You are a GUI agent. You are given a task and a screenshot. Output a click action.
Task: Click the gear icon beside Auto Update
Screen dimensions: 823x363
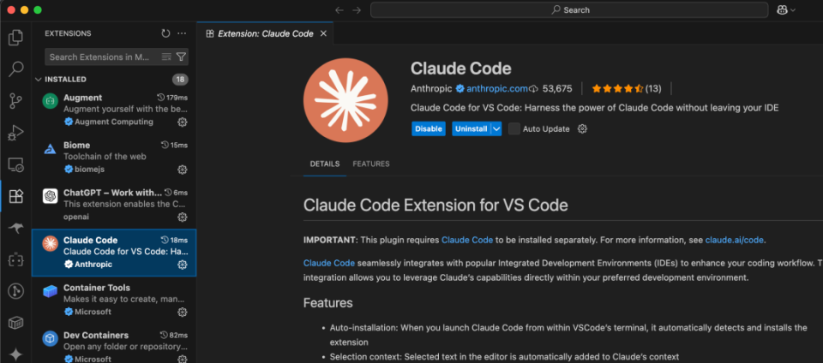pyautogui.click(x=582, y=128)
